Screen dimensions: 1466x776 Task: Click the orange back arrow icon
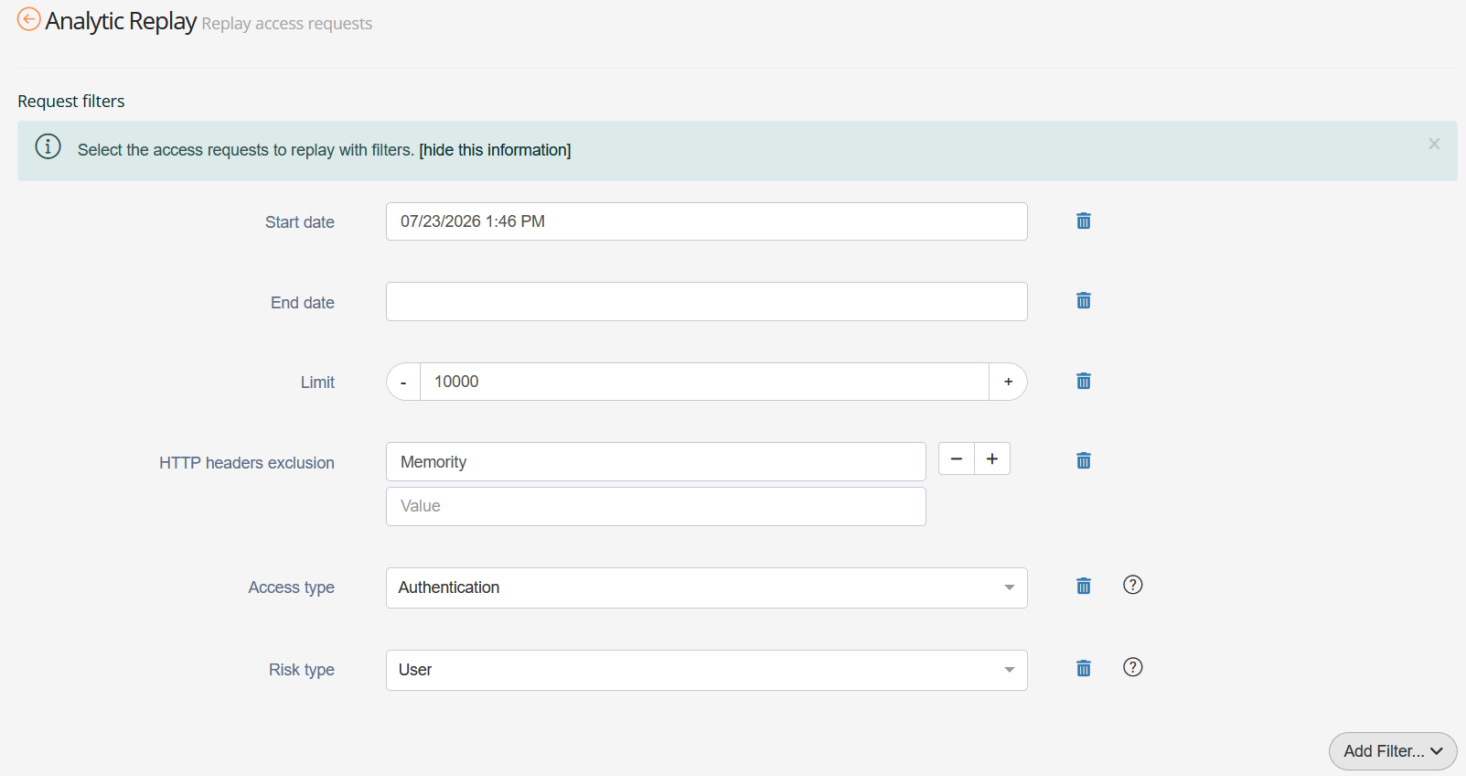[29, 19]
